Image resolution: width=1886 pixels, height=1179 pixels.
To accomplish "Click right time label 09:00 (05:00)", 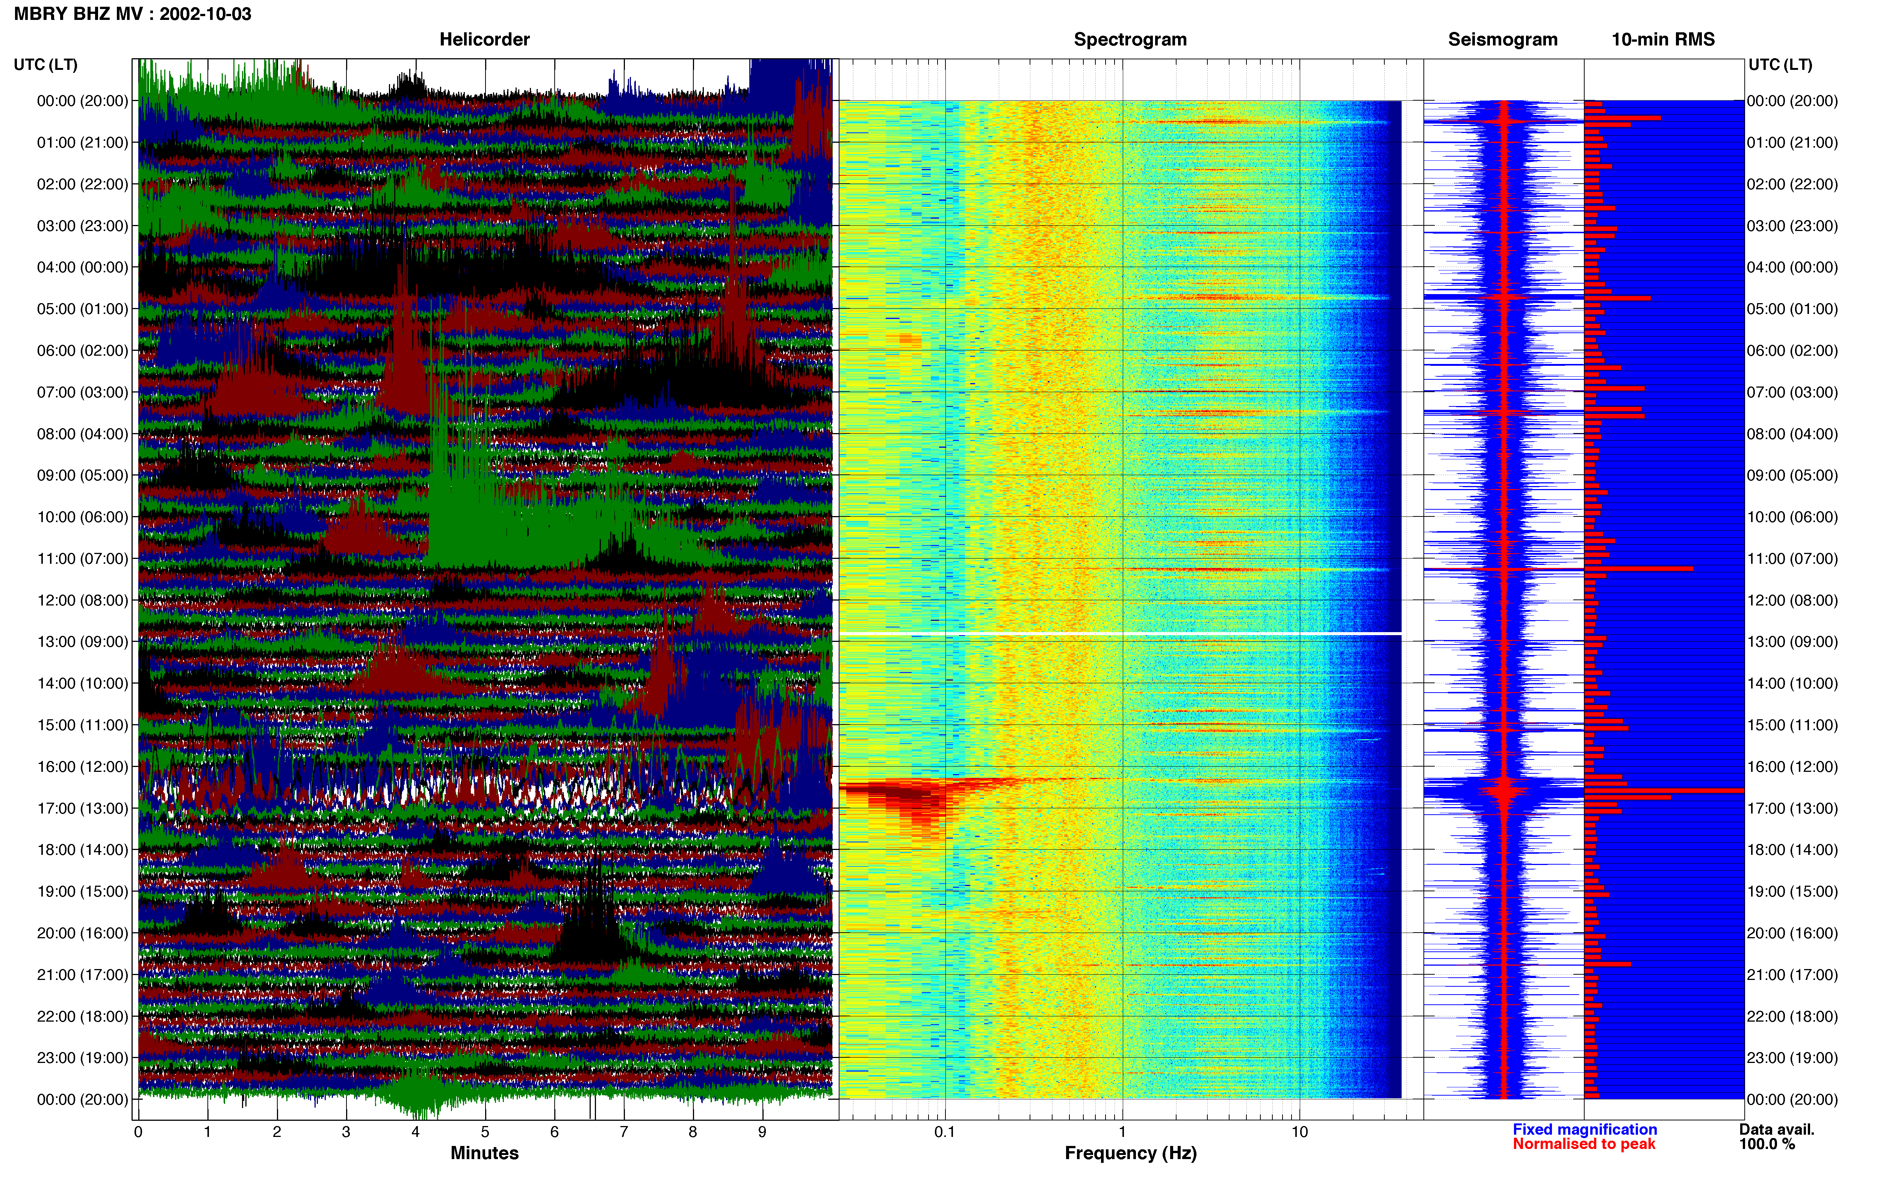I will [x=1792, y=476].
